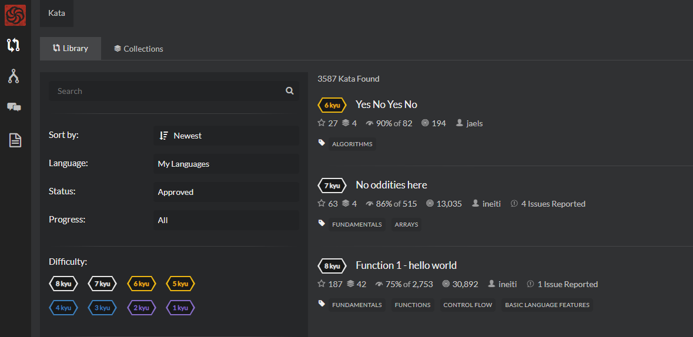Click the issue icon beside 1 Issue Reported
This screenshot has width=693, height=337.
pos(530,284)
